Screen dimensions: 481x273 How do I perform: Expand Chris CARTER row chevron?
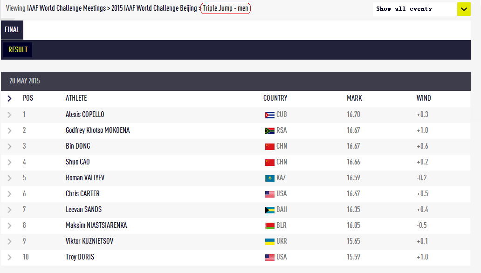tap(9, 194)
